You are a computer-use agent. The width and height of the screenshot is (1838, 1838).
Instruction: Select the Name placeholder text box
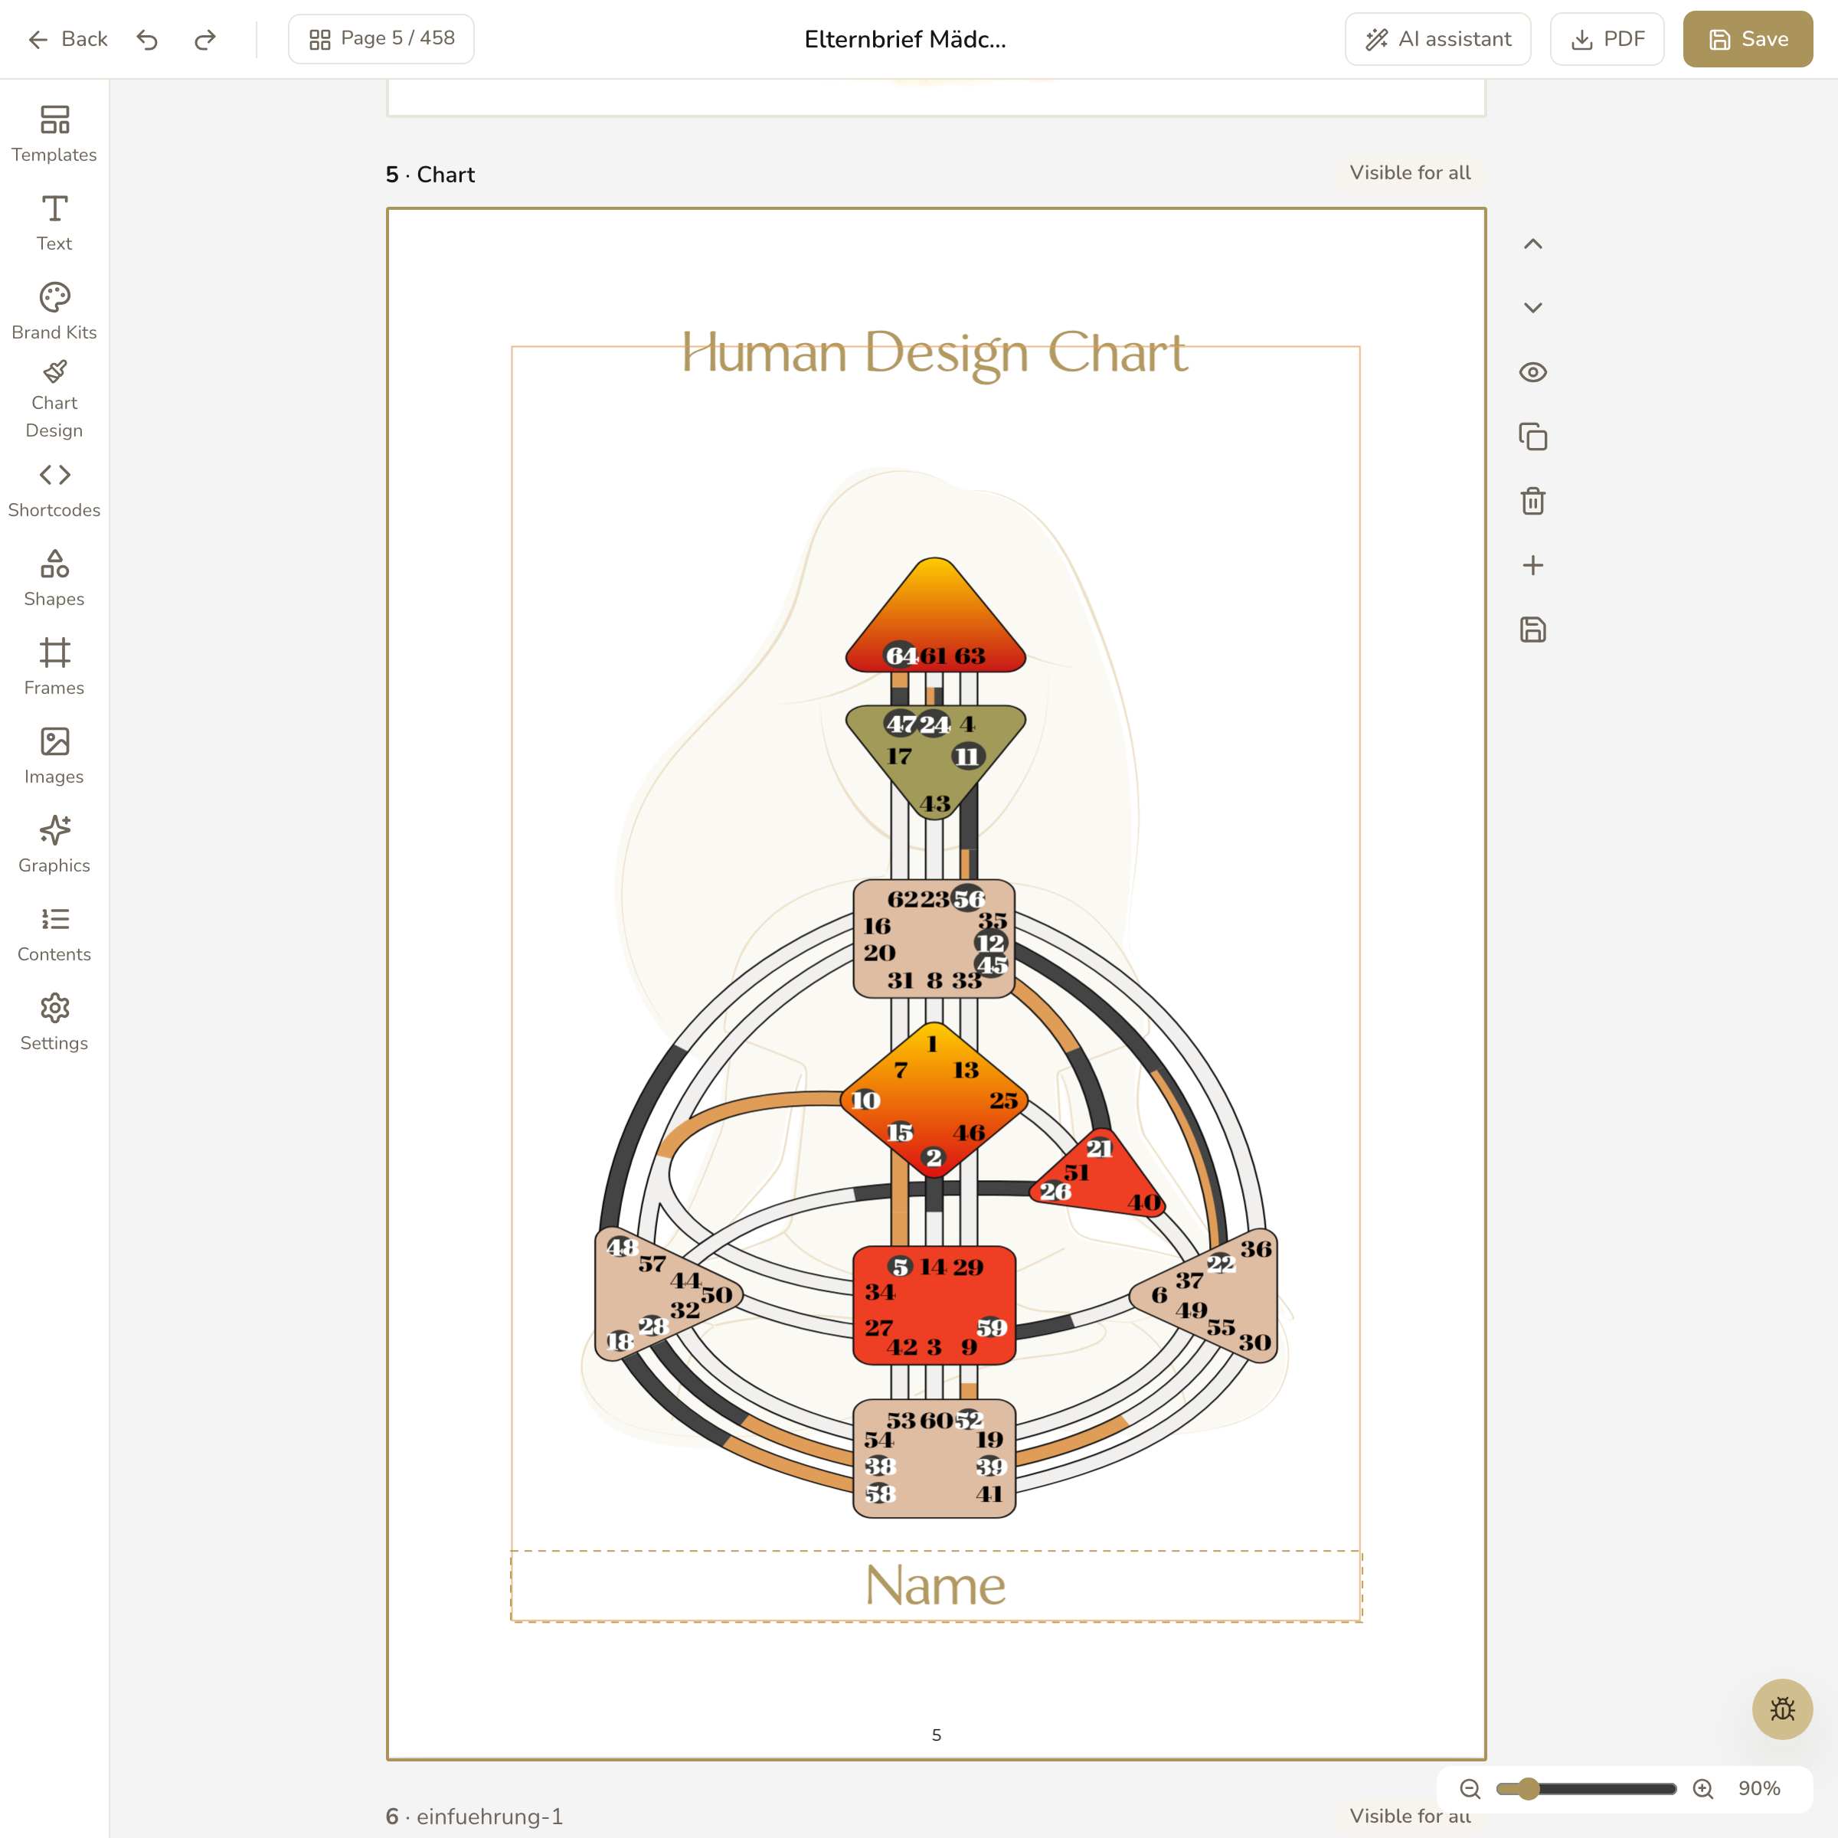pos(936,1586)
